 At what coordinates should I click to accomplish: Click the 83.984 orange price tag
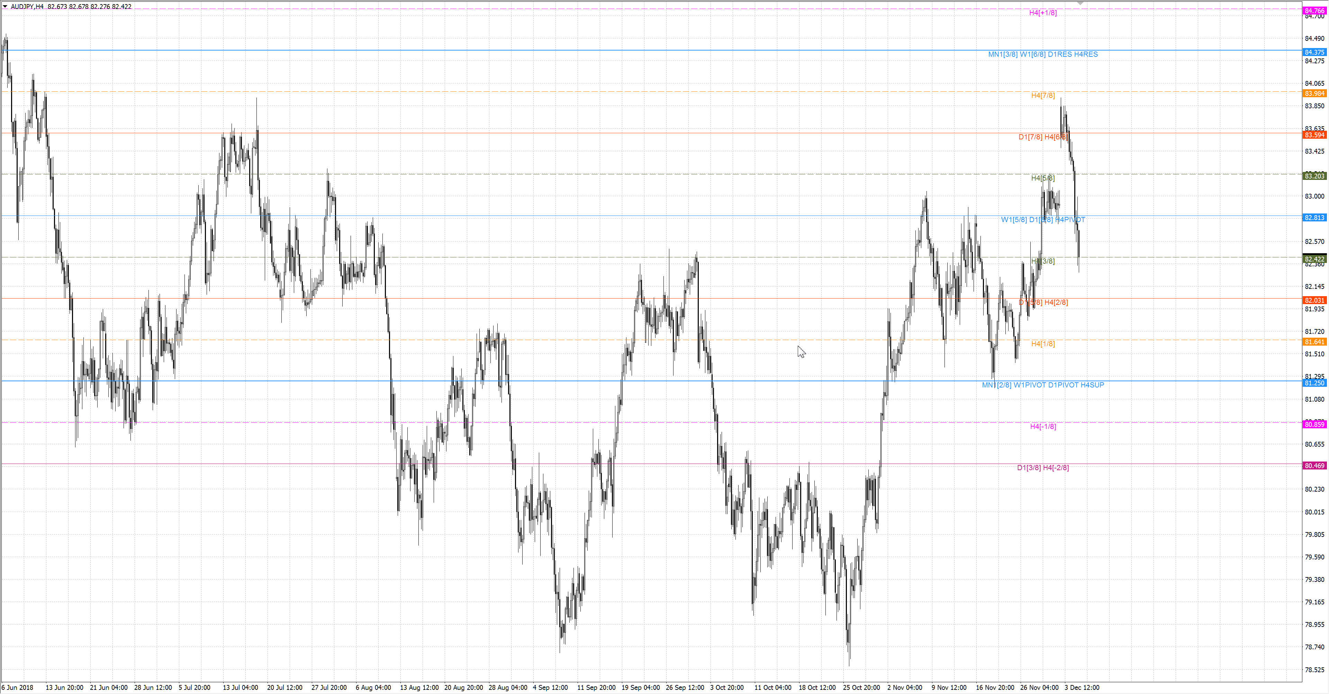pos(1314,93)
